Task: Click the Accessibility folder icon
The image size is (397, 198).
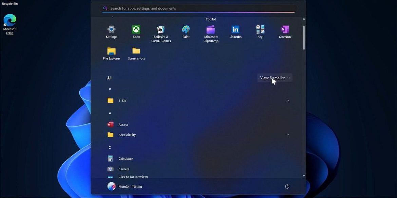Action: [x=110, y=135]
